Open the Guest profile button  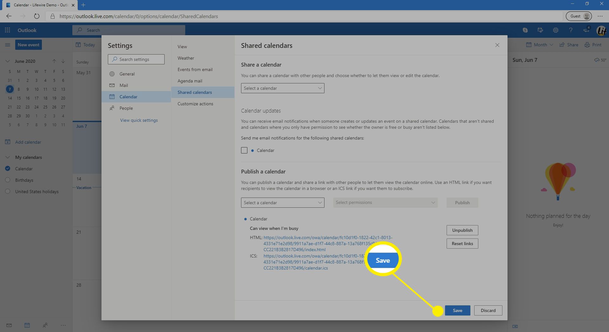click(x=579, y=16)
